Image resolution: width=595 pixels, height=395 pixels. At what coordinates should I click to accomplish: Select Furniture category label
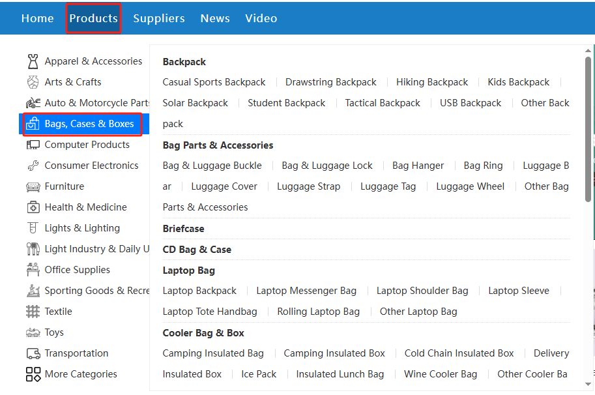tap(65, 186)
